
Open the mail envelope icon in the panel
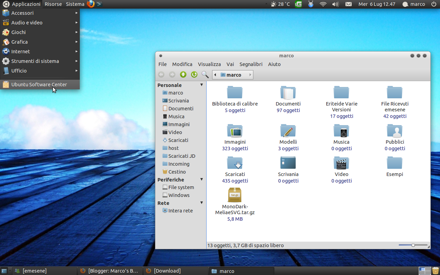click(x=348, y=4)
